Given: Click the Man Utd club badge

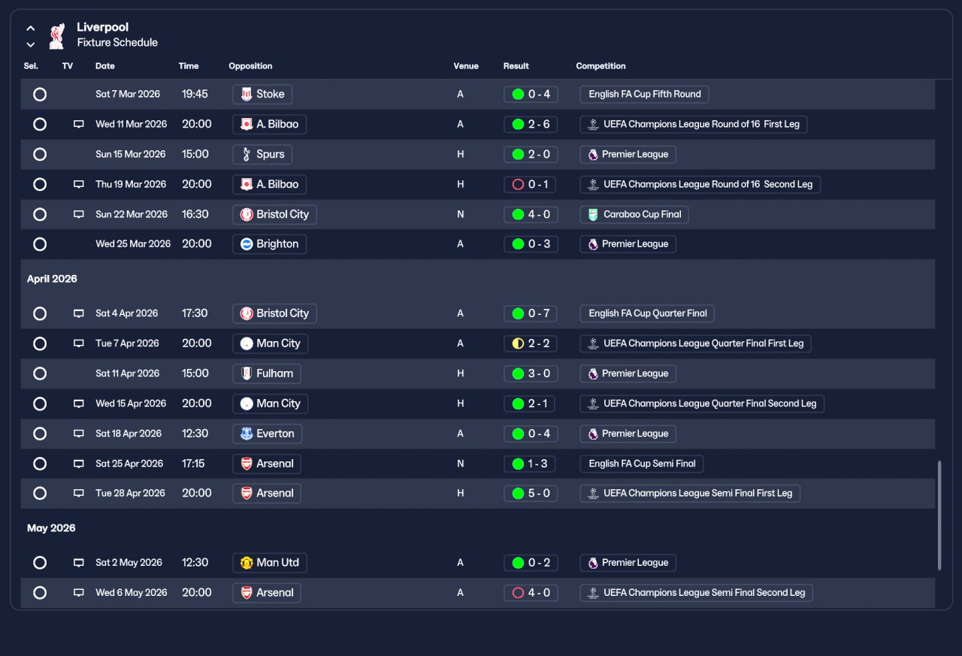Looking at the screenshot, I should coord(247,563).
